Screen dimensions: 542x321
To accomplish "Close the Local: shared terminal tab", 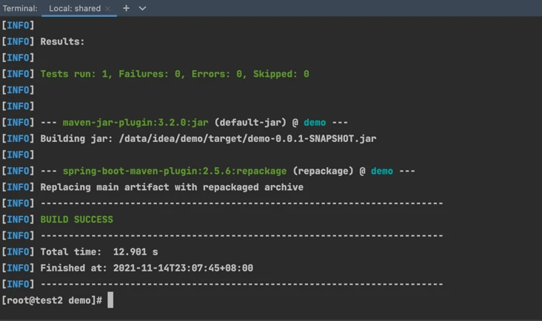I will click(x=108, y=9).
